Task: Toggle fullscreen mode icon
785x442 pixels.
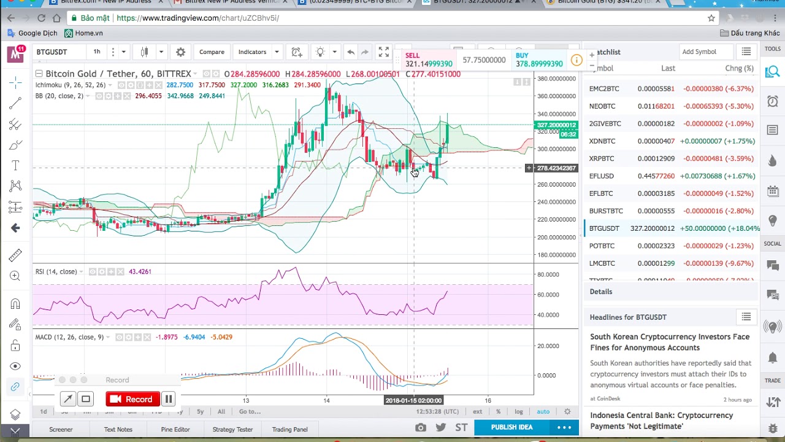Action: click(x=383, y=52)
